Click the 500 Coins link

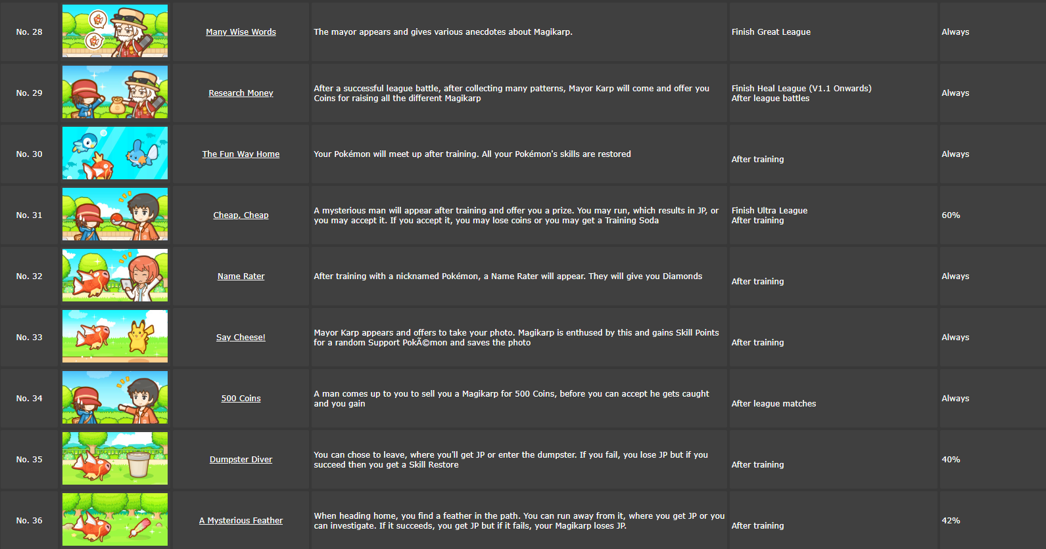pos(241,398)
